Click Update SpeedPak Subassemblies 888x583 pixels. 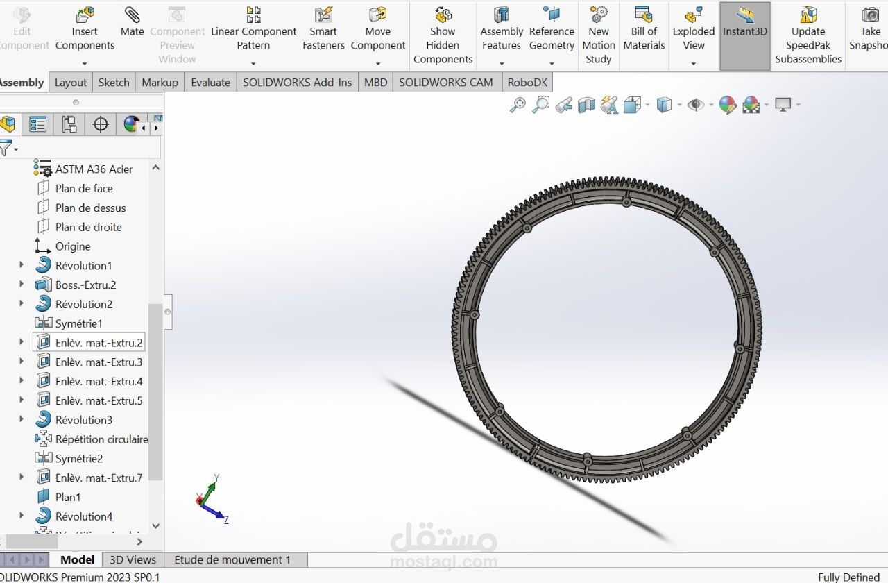pos(808,35)
